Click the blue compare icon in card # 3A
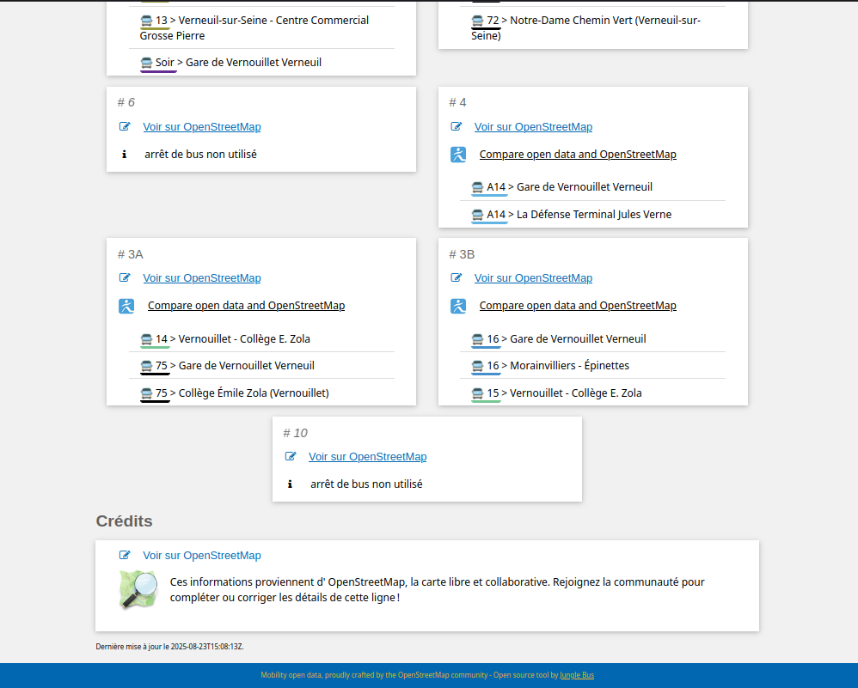858x688 pixels. (126, 306)
